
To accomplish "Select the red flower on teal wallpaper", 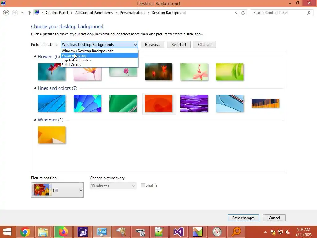I will tap(52, 72).
